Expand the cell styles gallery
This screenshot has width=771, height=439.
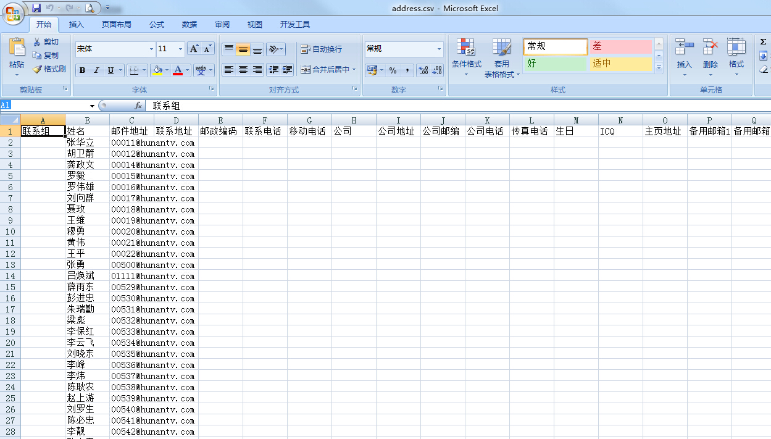pyautogui.click(x=659, y=68)
